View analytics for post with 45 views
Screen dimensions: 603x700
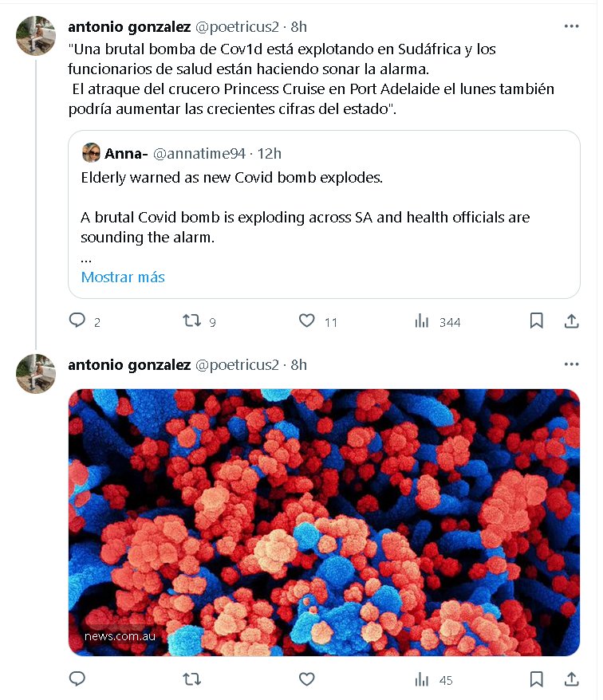pyautogui.click(x=423, y=679)
